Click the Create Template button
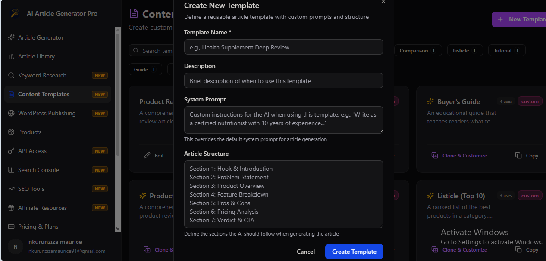The image size is (546, 261). [354, 252]
